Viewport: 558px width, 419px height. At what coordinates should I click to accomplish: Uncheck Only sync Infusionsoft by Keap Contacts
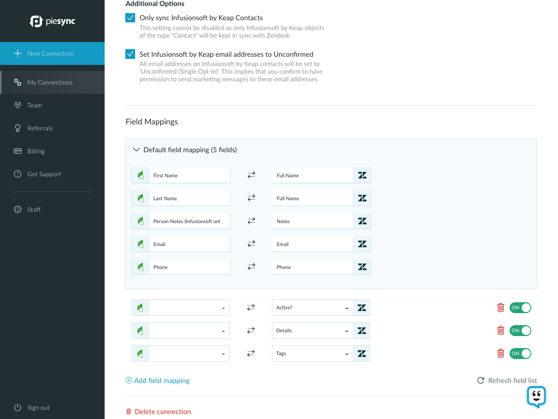[x=130, y=18]
